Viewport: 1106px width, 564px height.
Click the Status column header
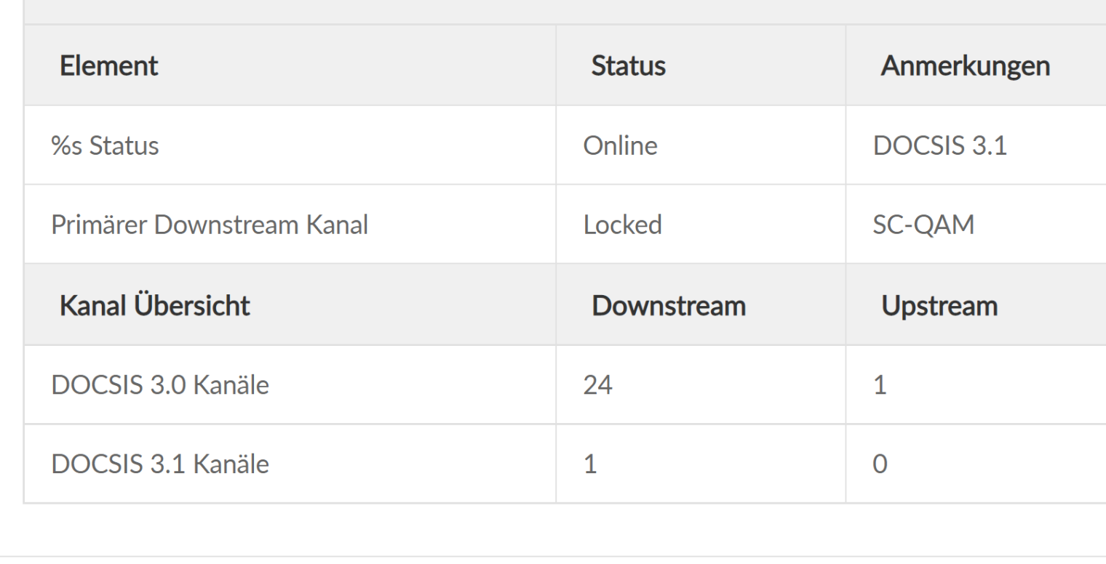click(628, 67)
